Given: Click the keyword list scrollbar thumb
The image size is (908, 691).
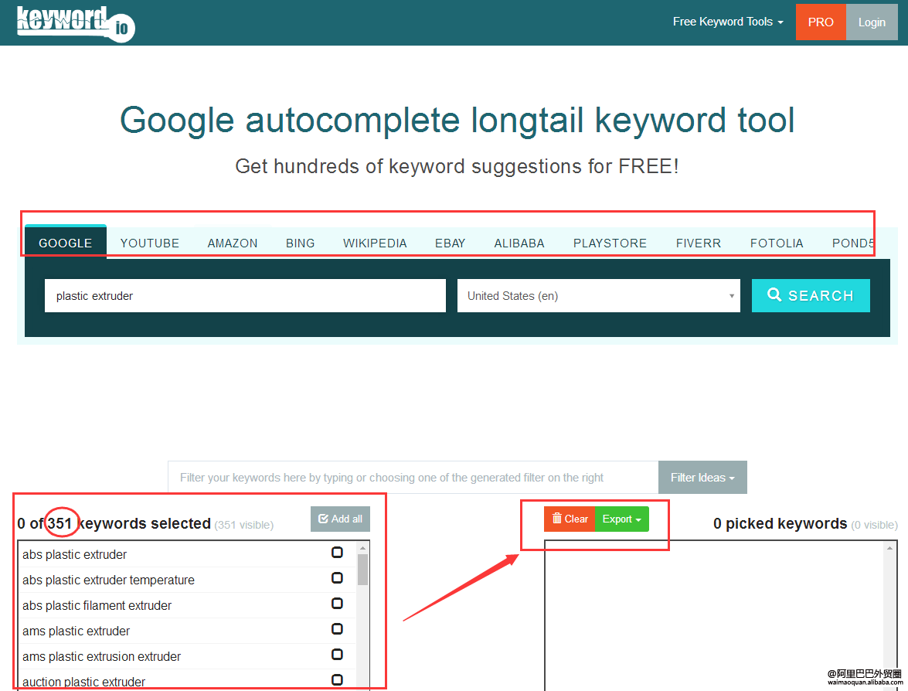Looking at the screenshot, I should (362, 570).
